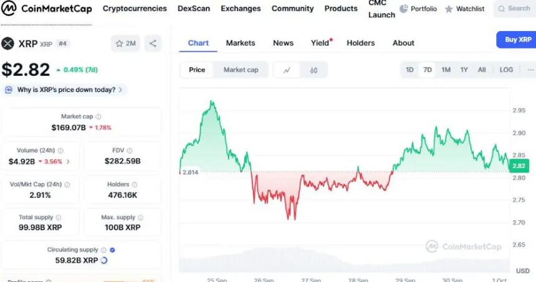
Task: Switch to candlestick chart icon
Action: coord(313,70)
